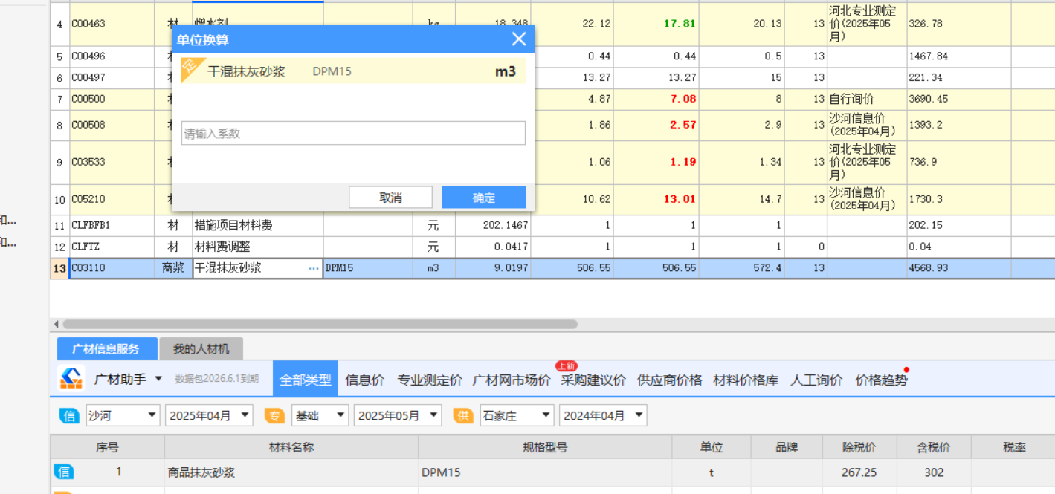
Task: Select code cell C00500
Action: (x=112, y=99)
